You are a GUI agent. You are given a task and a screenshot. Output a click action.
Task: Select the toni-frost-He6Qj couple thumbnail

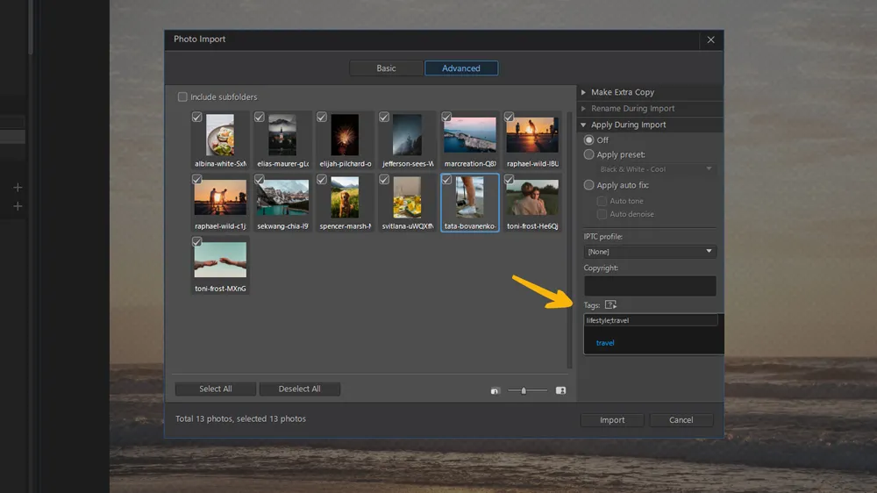(532, 197)
